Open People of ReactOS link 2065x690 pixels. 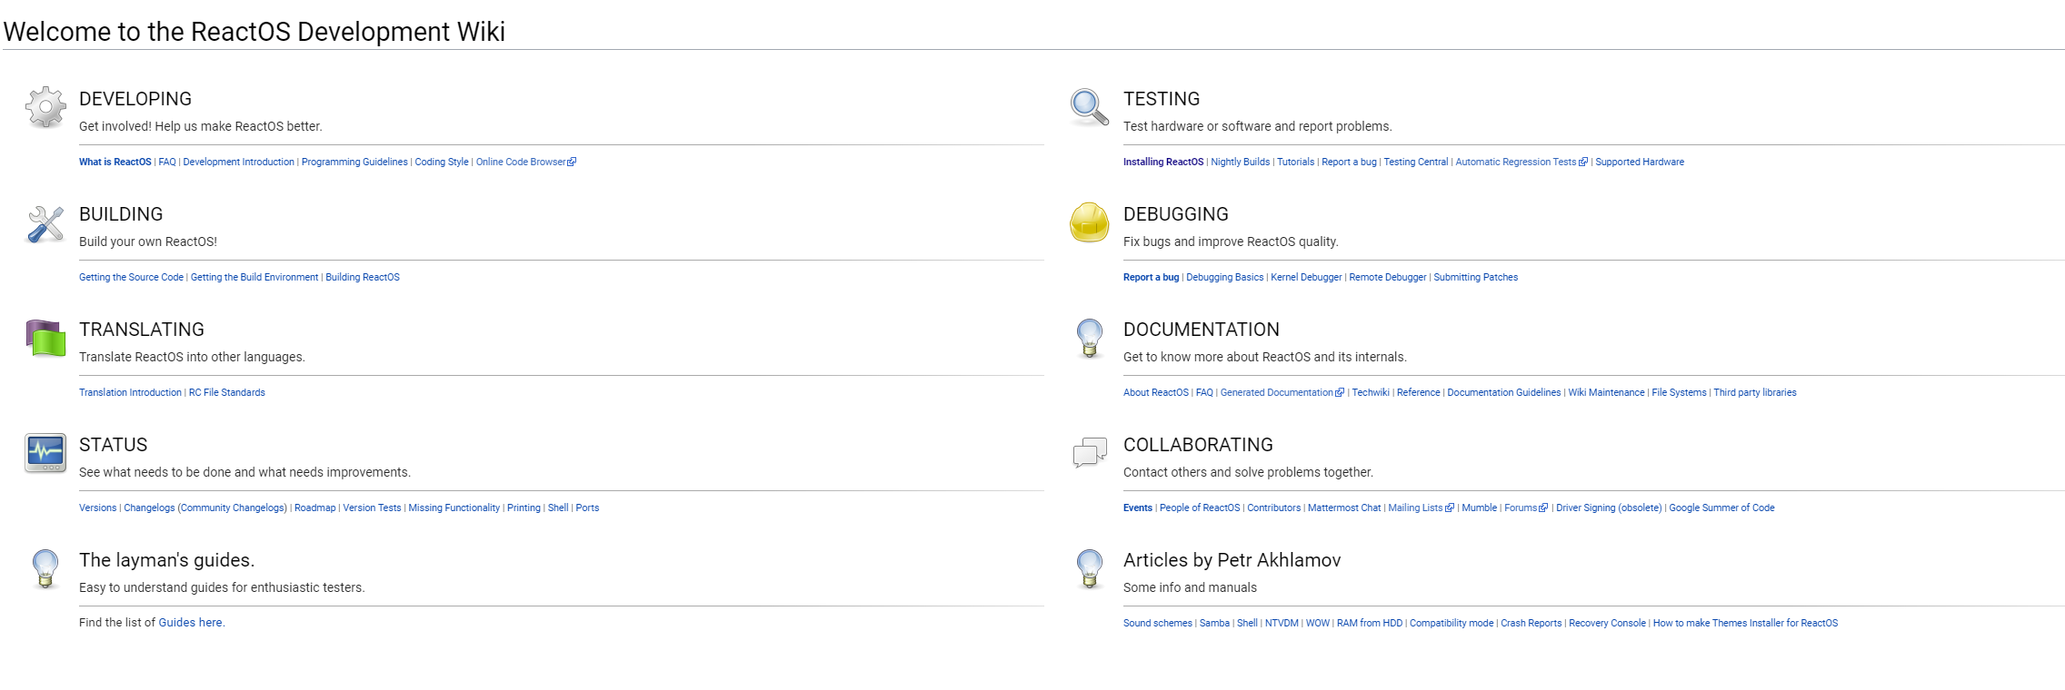click(1200, 508)
